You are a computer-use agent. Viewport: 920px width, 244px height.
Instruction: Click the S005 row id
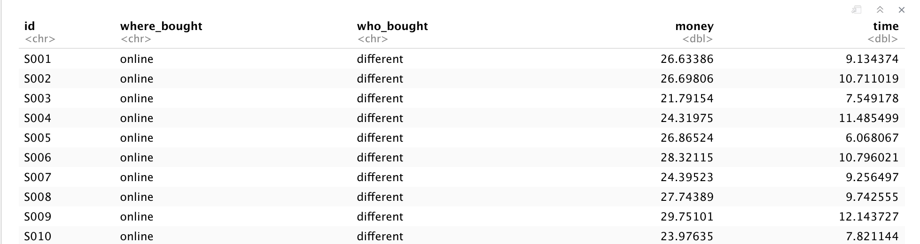(38, 138)
